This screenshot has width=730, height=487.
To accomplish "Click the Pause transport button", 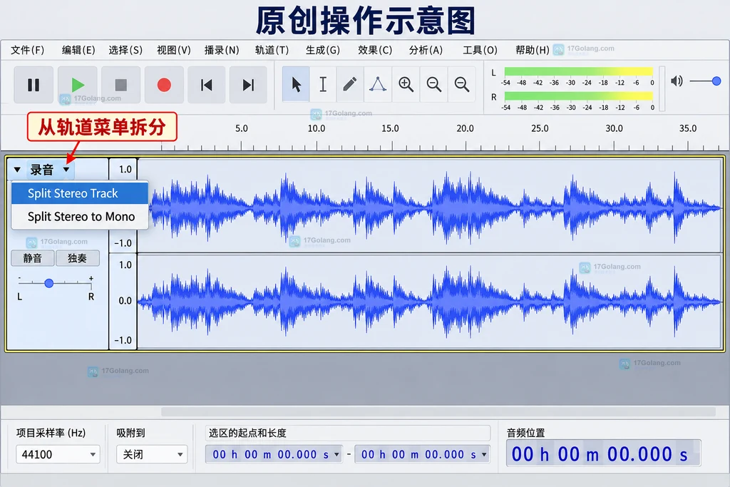I will [x=34, y=85].
